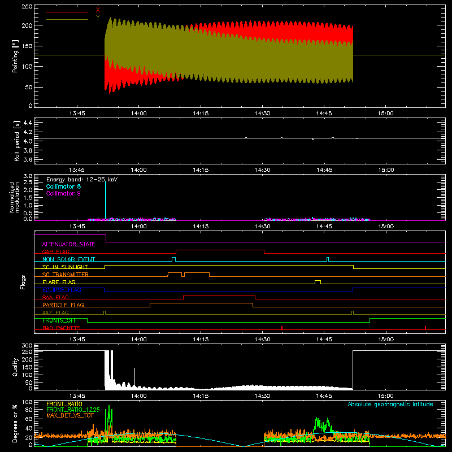Screen dimensions: 452x452
Task: Click the red X legend label
Action: click(98, 10)
